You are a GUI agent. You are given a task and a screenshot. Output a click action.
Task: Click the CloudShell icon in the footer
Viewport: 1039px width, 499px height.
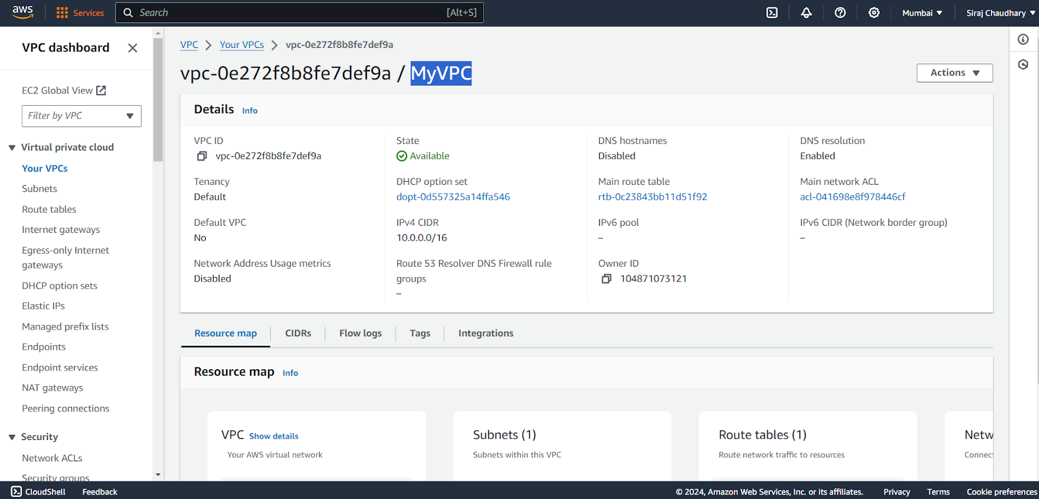tap(17, 492)
